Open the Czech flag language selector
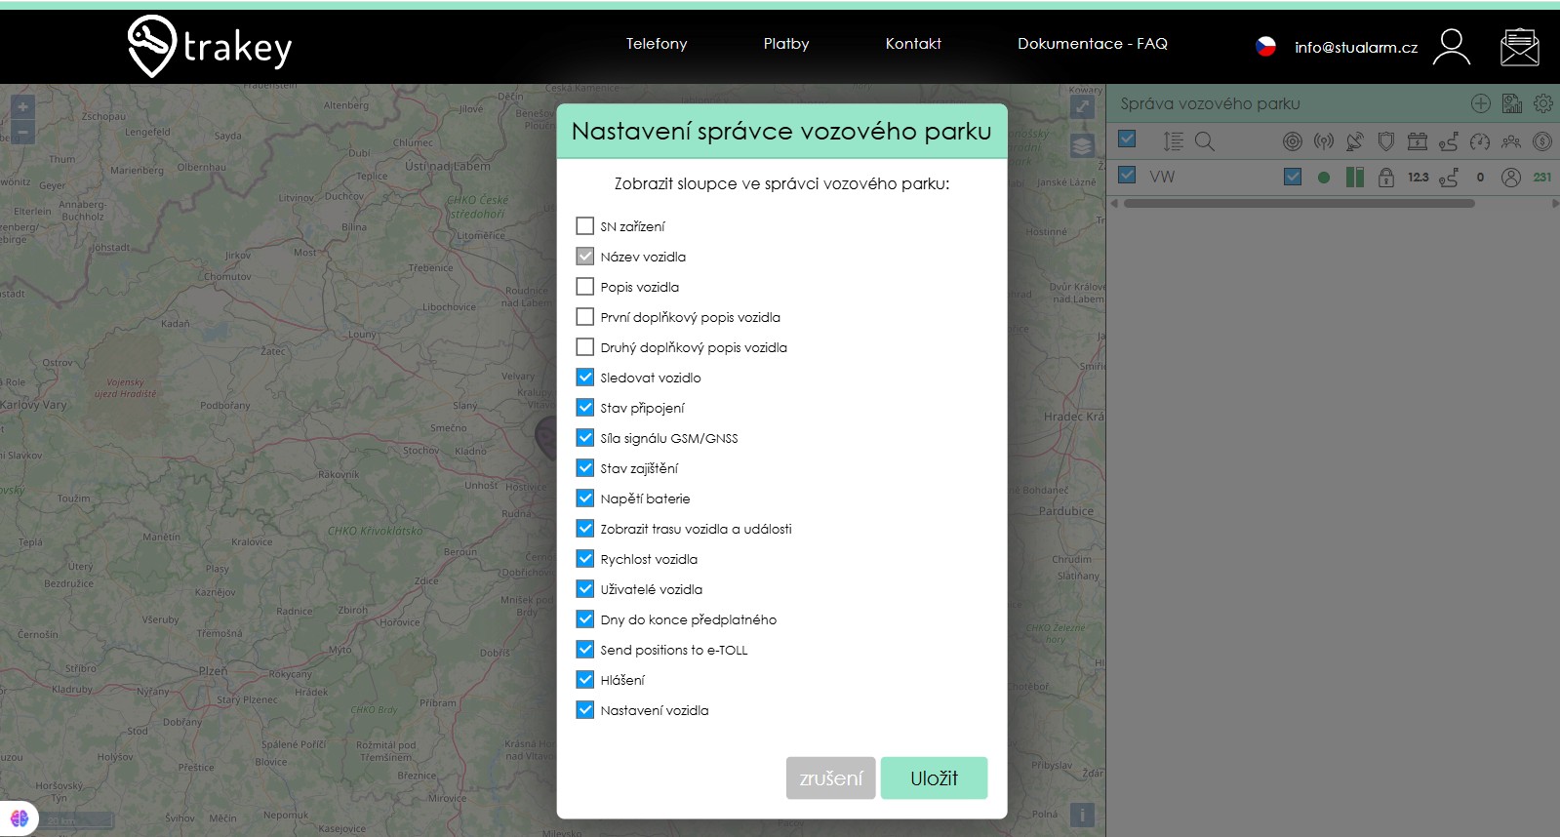Viewport: 1560px width, 837px height. pos(1265,47)
